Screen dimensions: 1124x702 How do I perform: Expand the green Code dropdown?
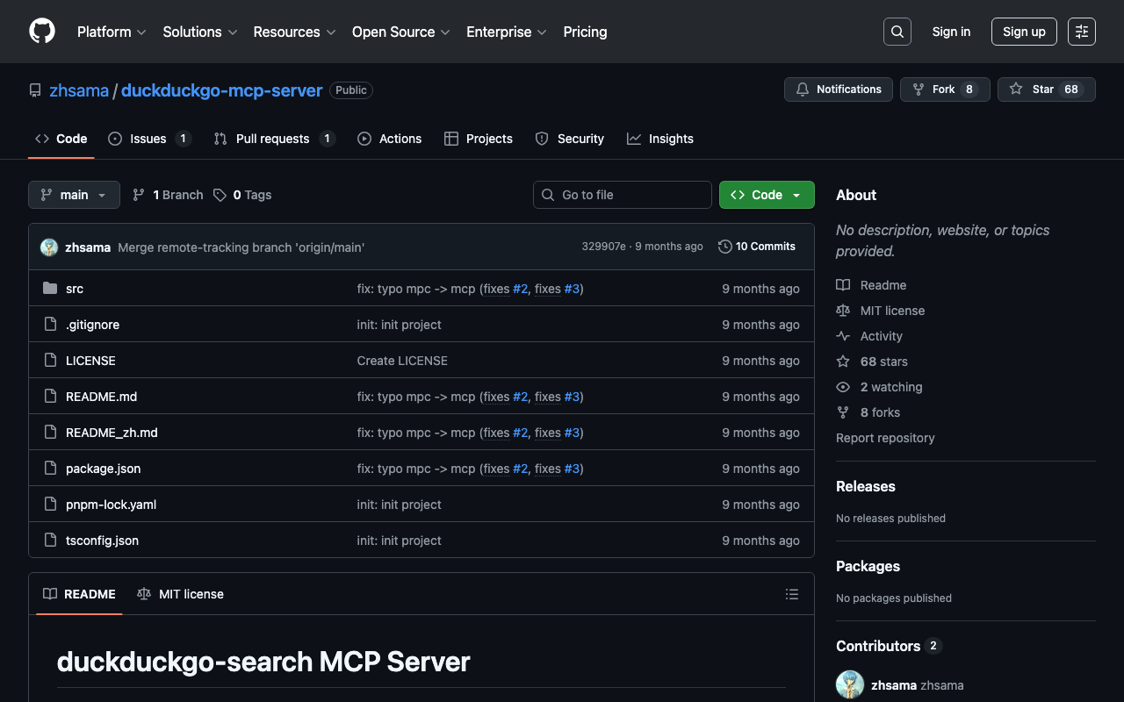click(767, 195)
